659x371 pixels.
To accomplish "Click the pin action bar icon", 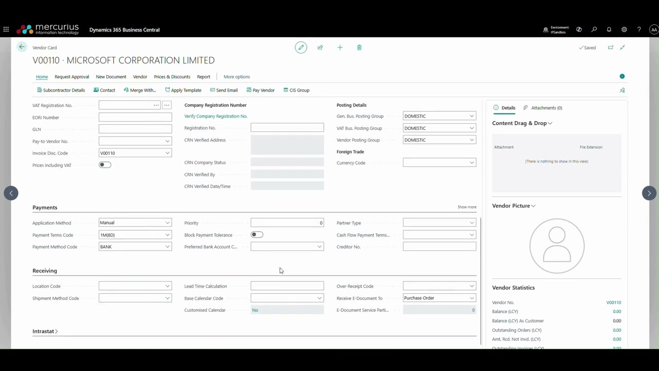I will tap(622, 90).
